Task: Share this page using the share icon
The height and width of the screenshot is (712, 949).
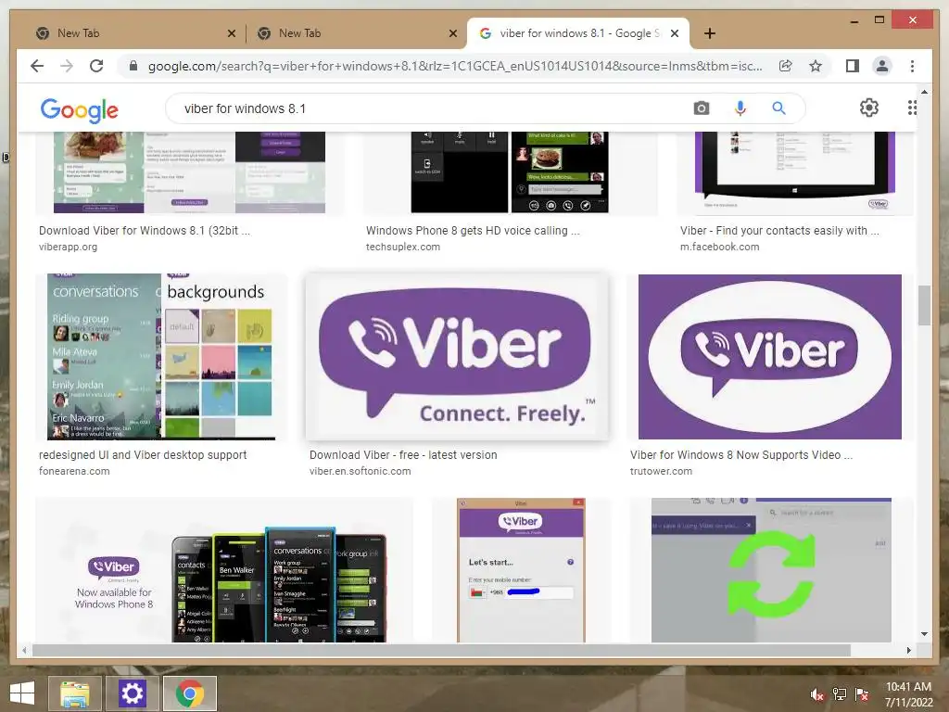Action: click(x=786, y=66)
